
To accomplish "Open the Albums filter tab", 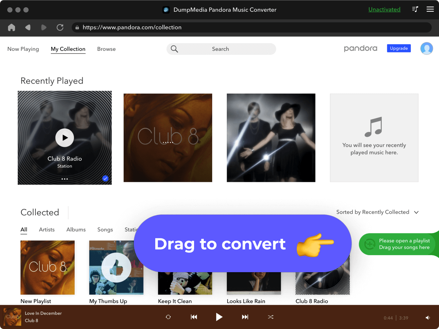I will (x=76, y=230).
